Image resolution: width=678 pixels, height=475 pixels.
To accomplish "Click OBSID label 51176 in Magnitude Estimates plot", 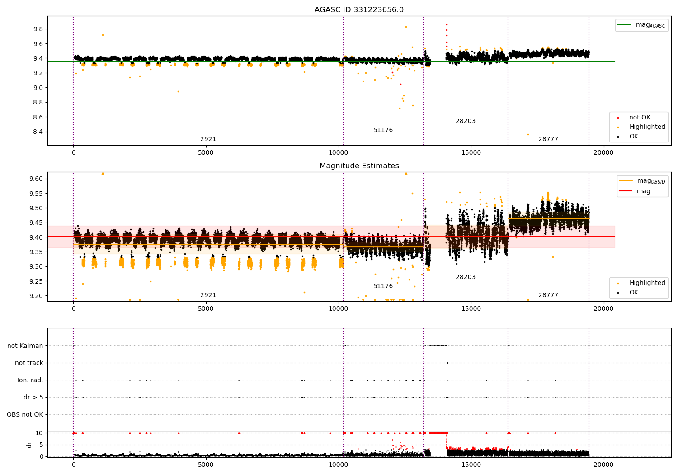I will tap(383, 286).
